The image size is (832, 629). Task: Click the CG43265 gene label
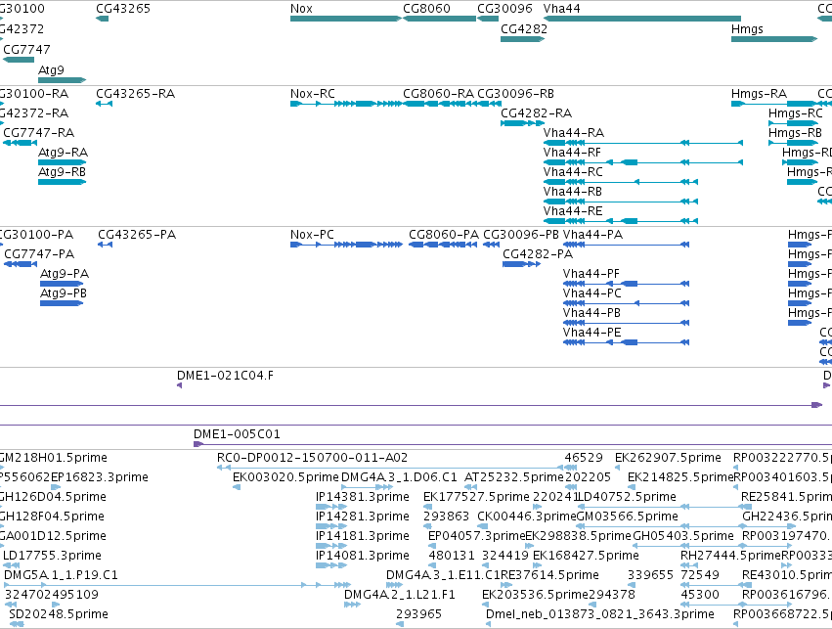(x=123, y=9)
